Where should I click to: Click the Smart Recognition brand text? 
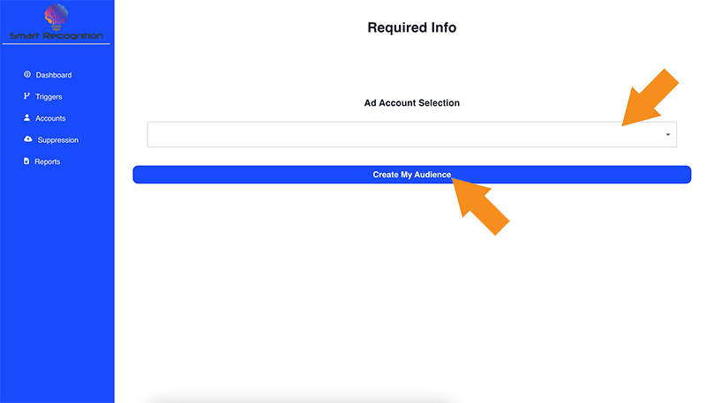tap(56, 35)
